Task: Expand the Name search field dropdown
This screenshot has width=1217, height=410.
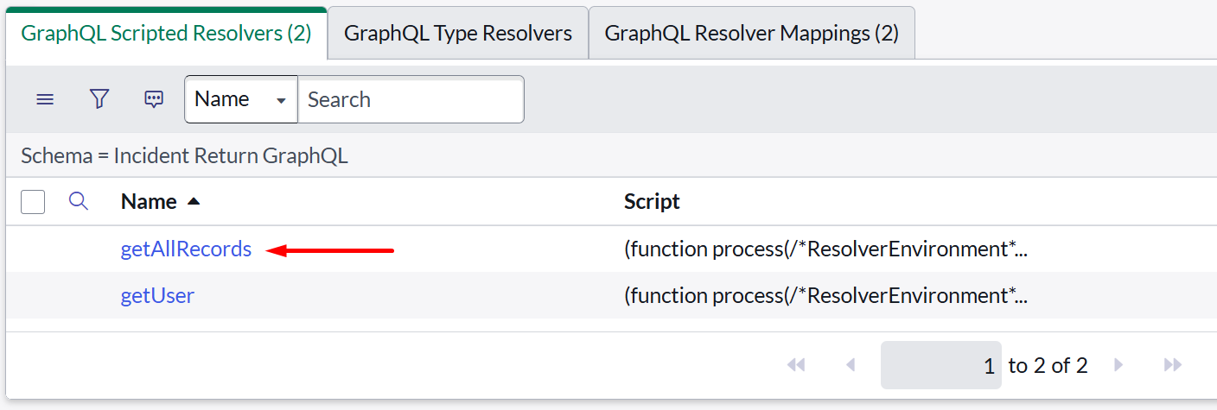Action: coord(240,99)
